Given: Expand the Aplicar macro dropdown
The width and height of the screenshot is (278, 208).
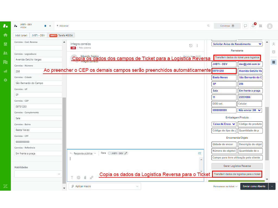Looking at the screenshot, I should (105, 186).
